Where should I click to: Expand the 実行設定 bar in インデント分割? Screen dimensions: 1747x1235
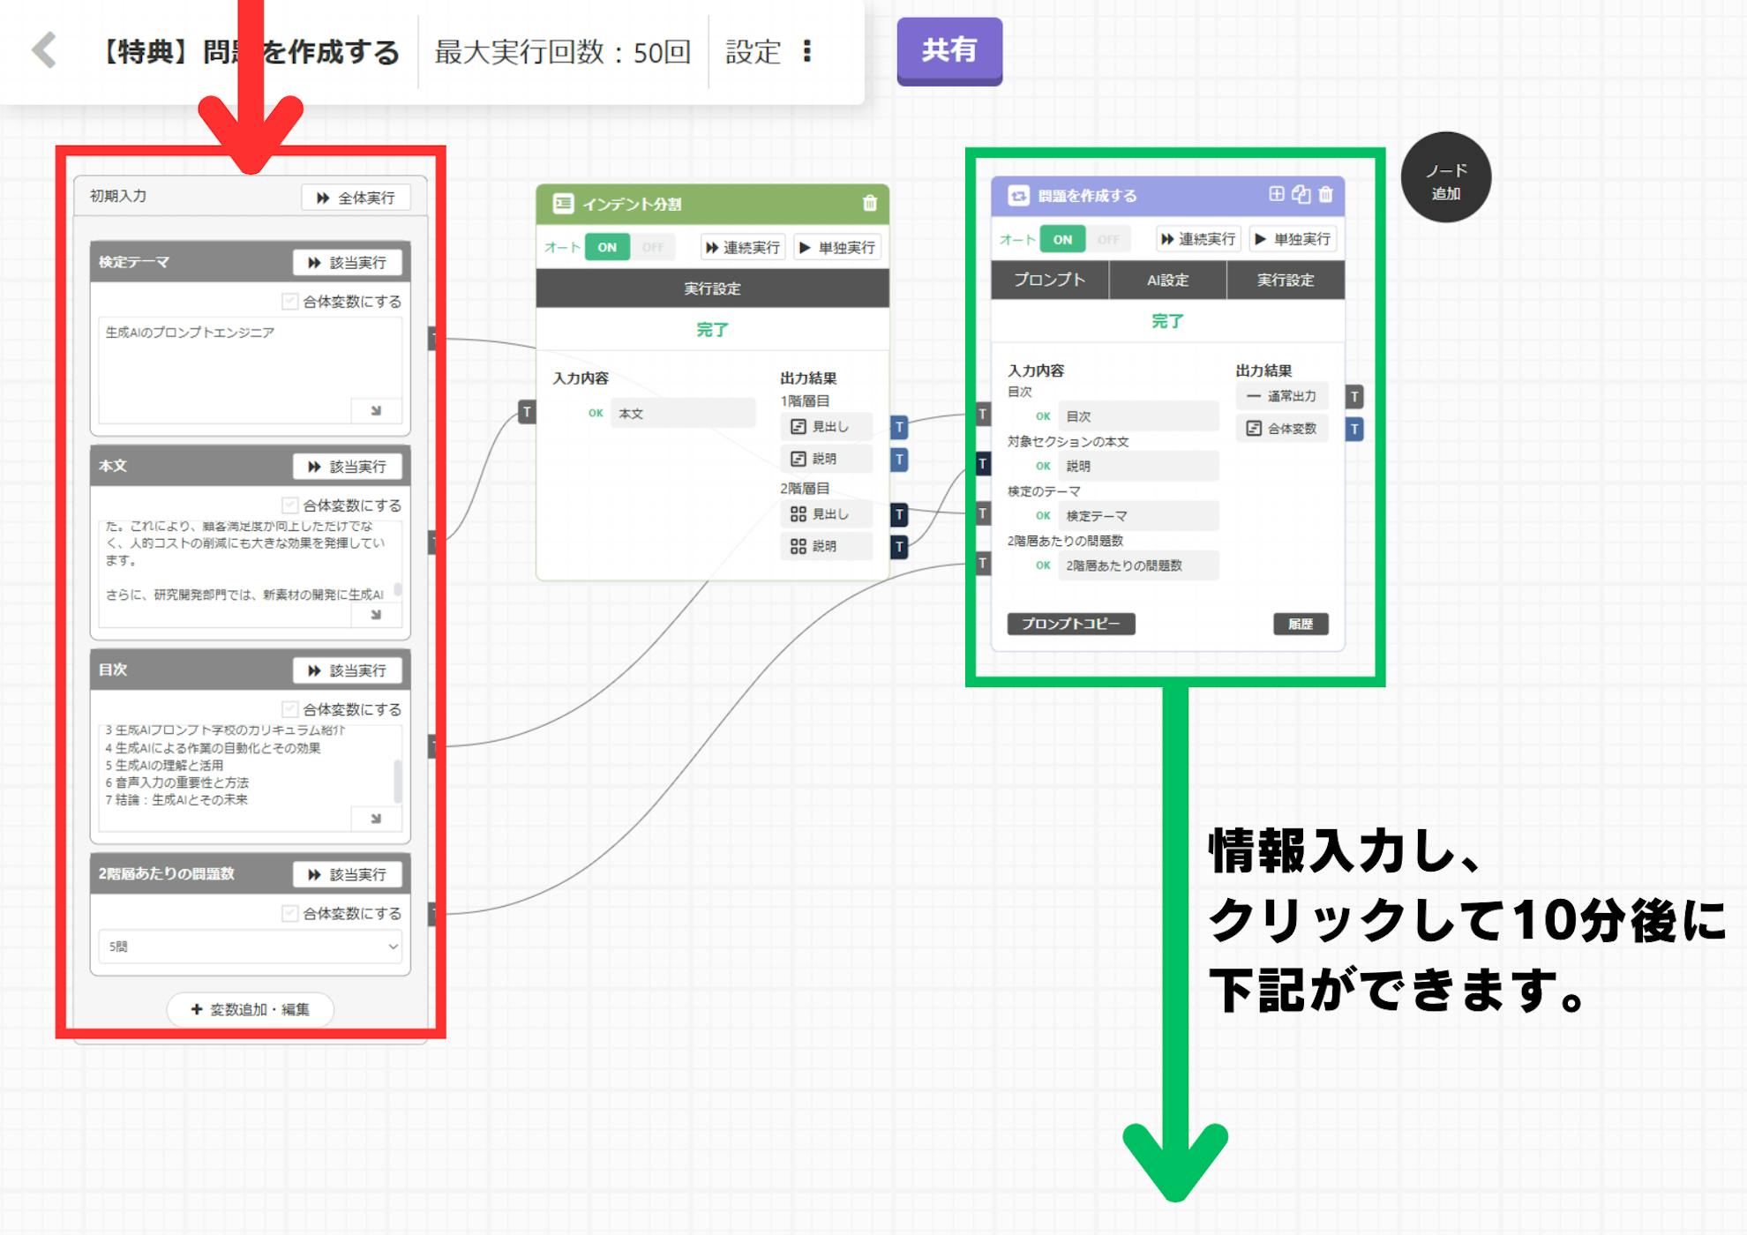click(712, 288)
